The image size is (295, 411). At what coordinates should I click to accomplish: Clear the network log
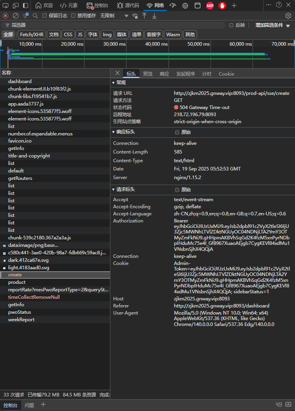pyautogui.click(x=16, y=16)
